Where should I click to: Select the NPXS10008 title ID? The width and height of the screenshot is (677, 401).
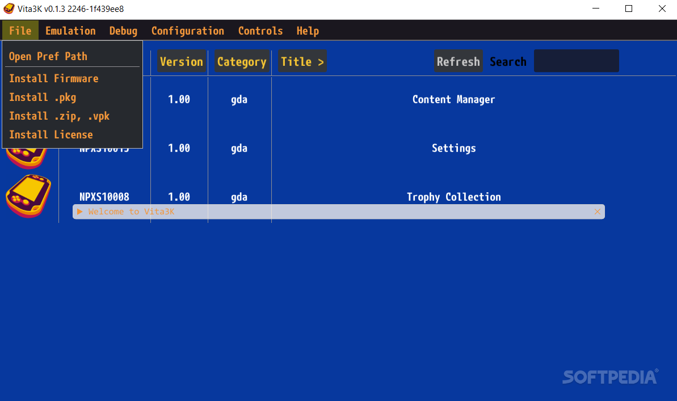[104, 197]
